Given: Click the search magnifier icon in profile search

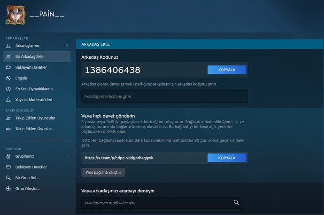Looking at the screenshot, I should coord(236,202).
